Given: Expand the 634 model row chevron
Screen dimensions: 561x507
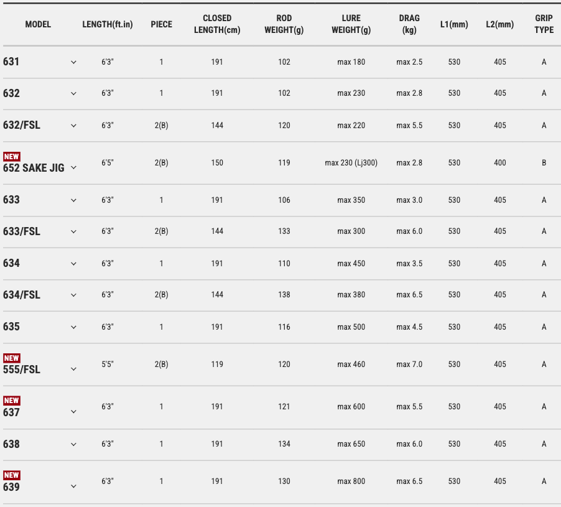Looking at the screenshot, I should pyautogui.click(x=73, y=264).
